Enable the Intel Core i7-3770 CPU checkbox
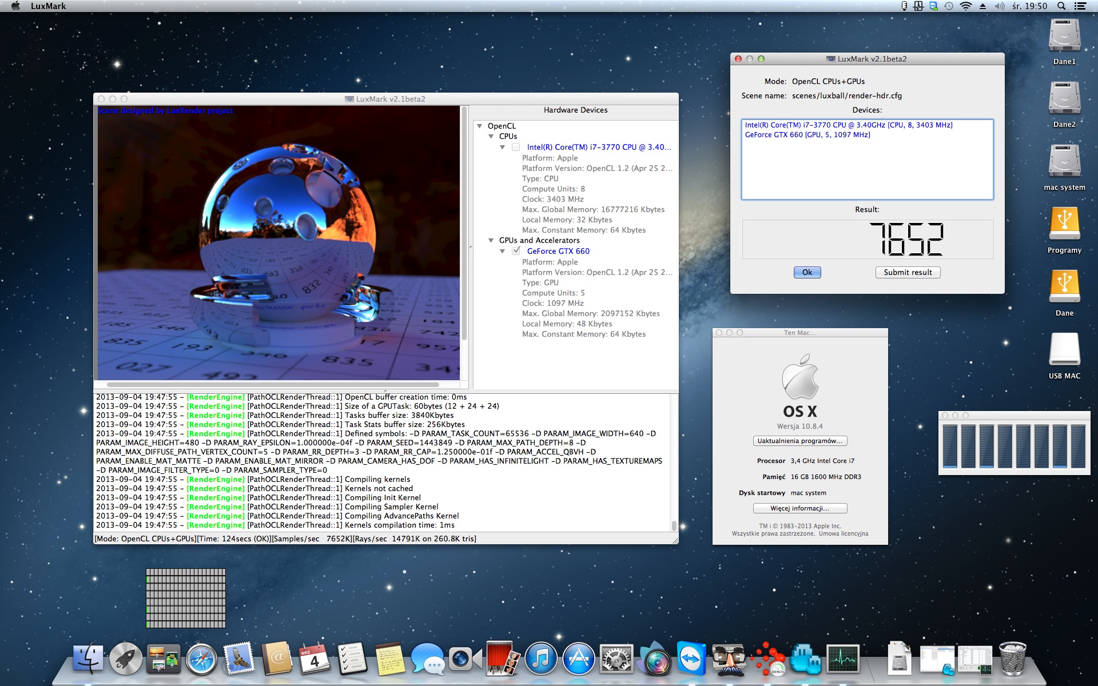Screen dimensions: 1098x686 point(516,147)
